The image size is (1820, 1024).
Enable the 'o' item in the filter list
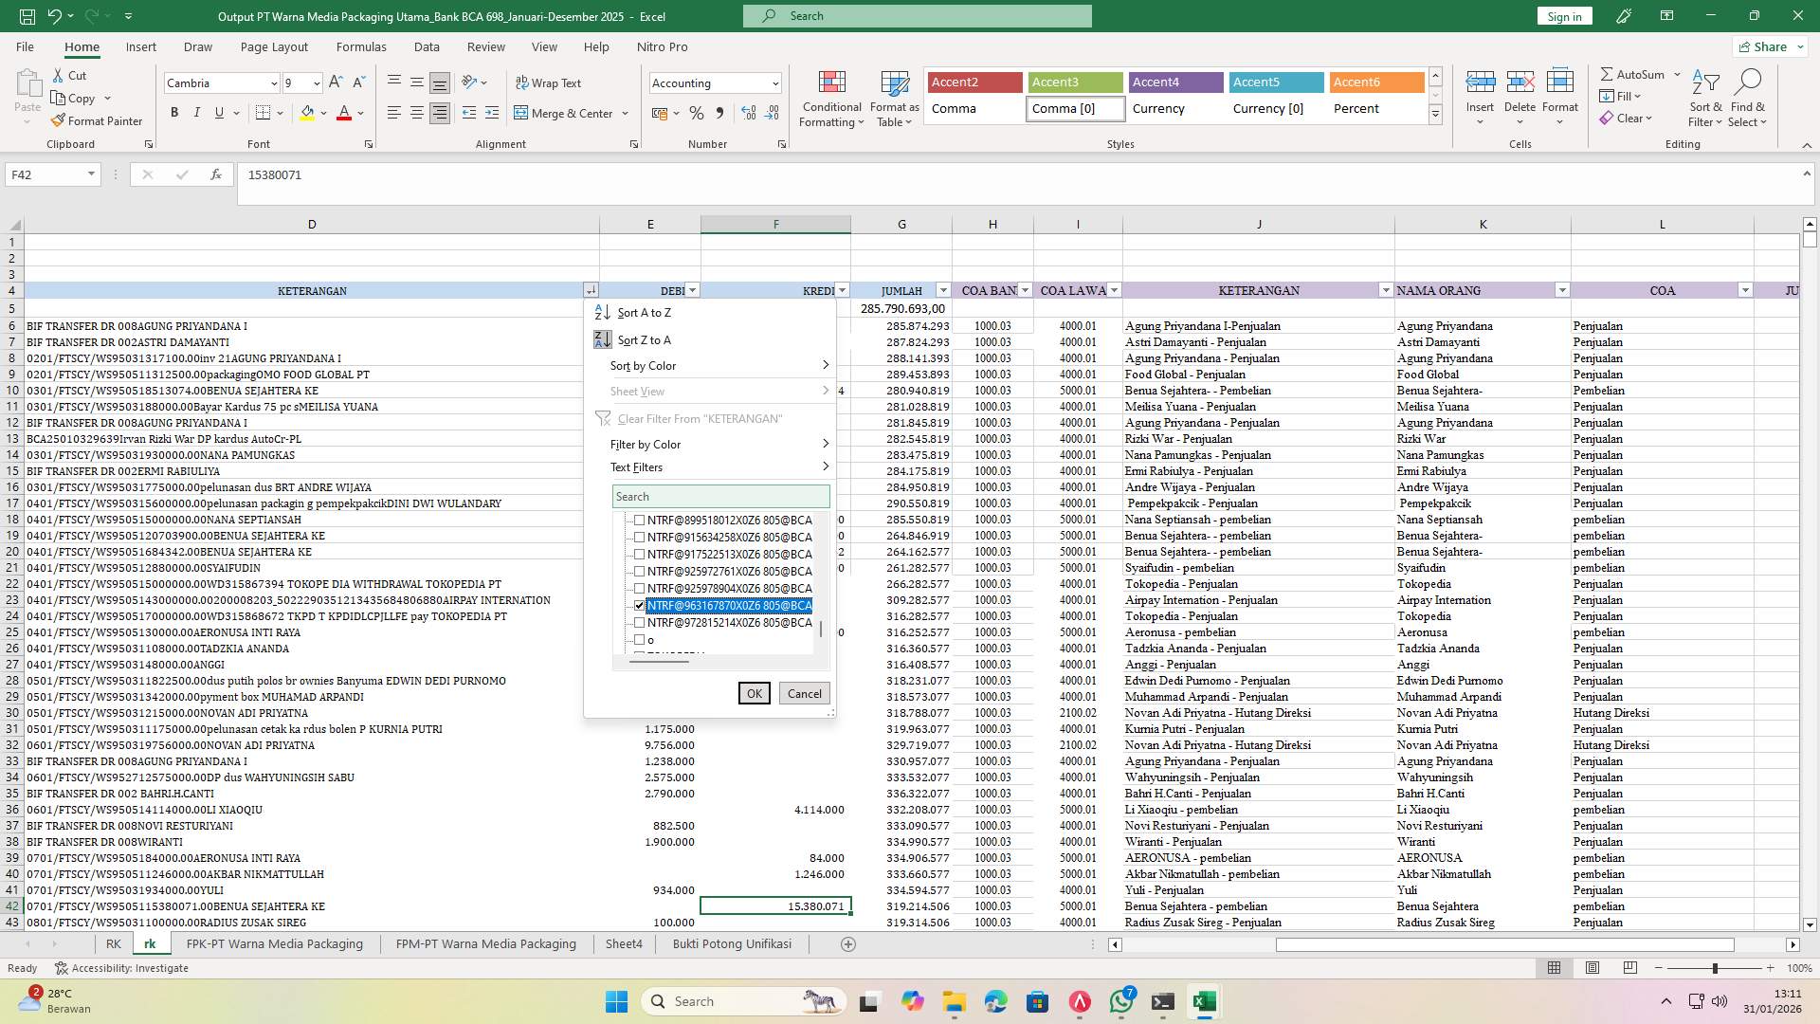pos(640,639)
